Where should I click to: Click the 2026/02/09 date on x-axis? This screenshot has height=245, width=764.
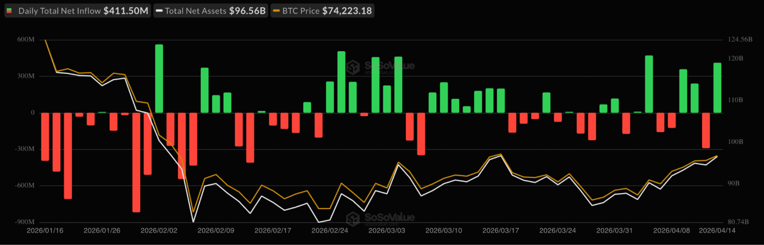pyautogui.click(x=216, y=231)
